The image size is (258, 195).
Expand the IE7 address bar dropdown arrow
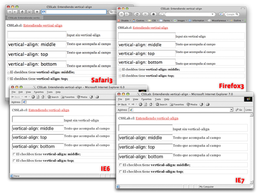tap(231, 110)
